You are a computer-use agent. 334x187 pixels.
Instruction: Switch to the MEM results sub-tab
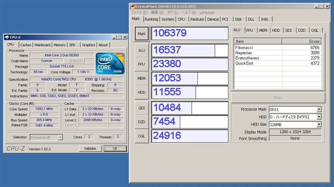click(263, 30)
